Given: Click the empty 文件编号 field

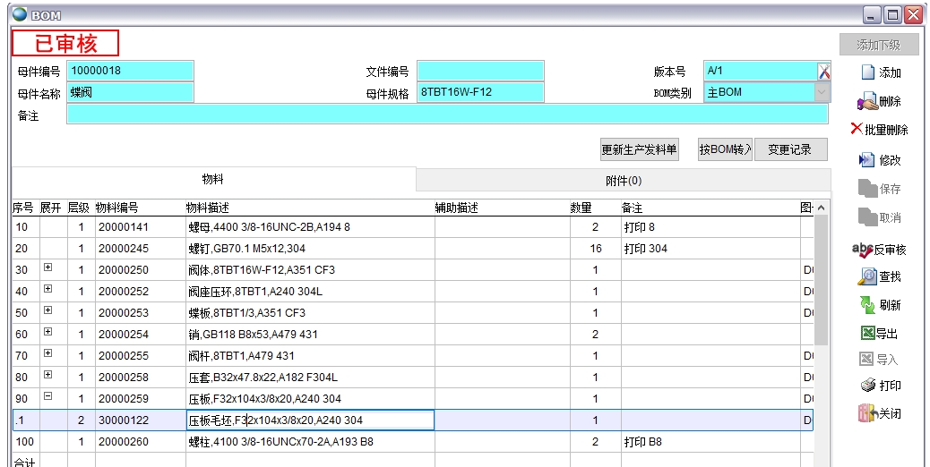Looking at the screenshot, I should point(480,71).
